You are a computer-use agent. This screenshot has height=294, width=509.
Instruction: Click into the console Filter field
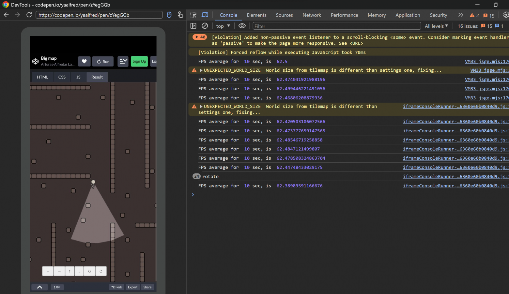[x=336, y=26]
